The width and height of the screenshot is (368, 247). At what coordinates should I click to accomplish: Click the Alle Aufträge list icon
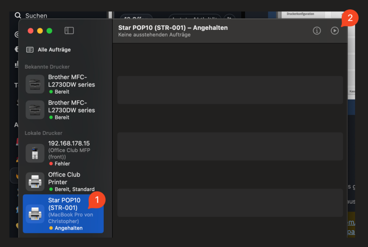tap(30, 50)
